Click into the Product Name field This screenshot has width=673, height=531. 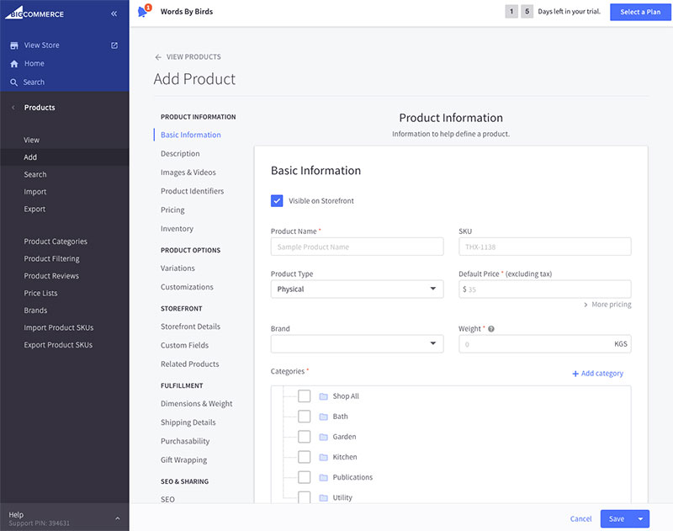[357, 247]
